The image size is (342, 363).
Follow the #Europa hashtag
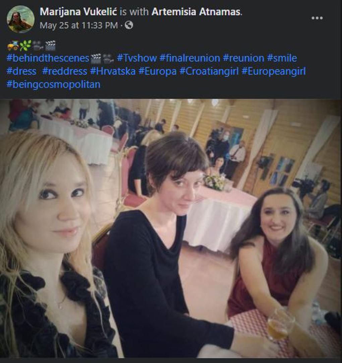[158, 71]
